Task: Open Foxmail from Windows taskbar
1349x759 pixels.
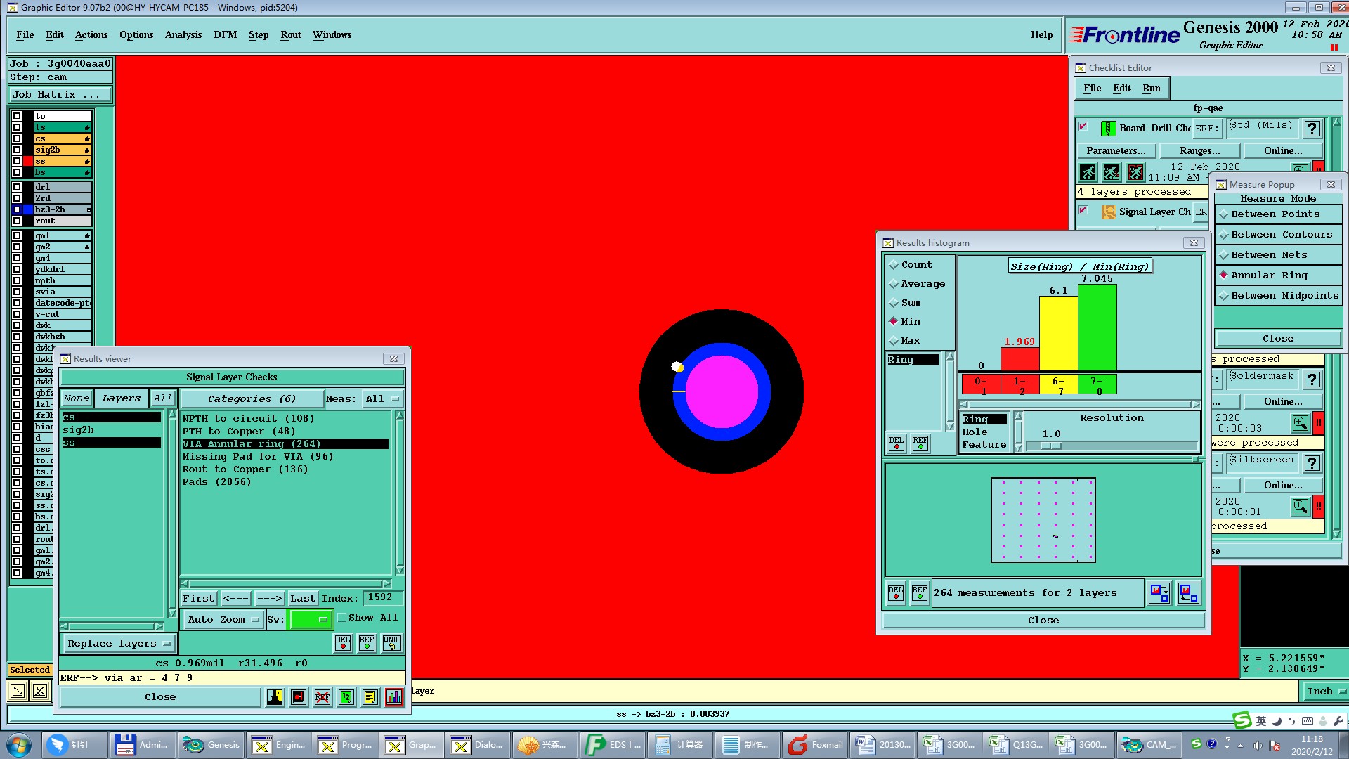Action: click(815, 745)
